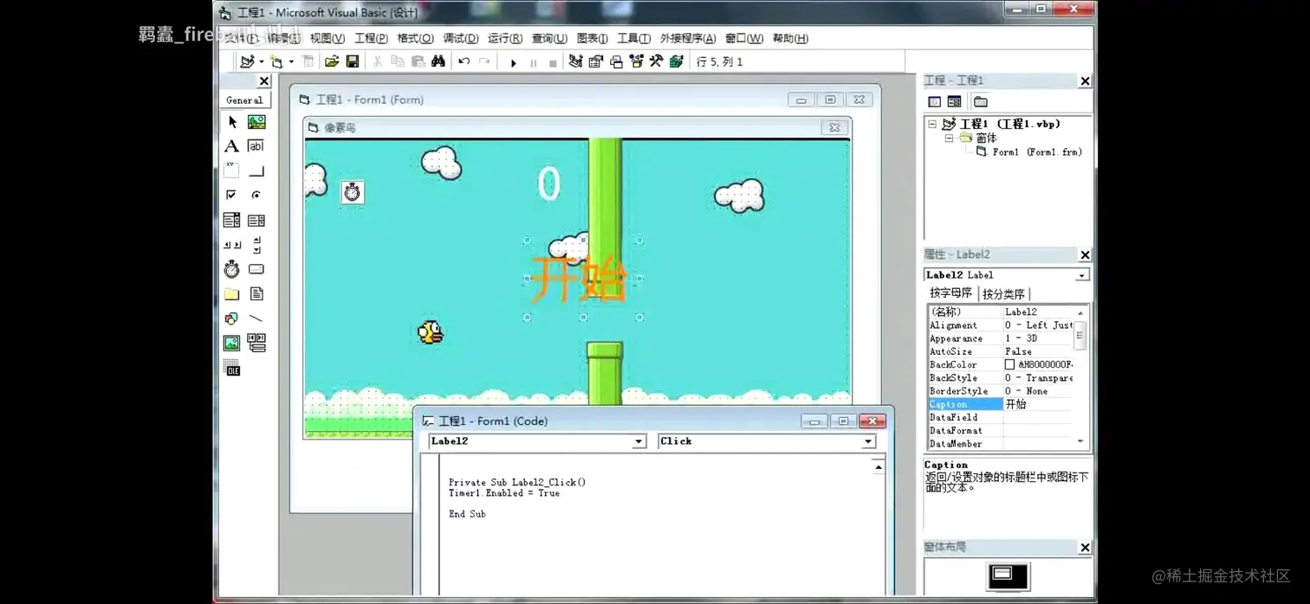The image size is (1310, 604).
Task: Click the Save Project disk icon
Action: (x=353, y=61)
